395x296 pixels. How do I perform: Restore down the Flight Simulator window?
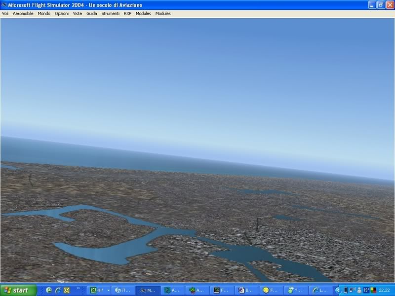pos(381,5)
